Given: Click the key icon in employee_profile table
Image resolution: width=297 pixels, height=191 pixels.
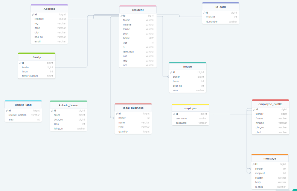Looking at the screenshot, I should [x=254, y=110].
